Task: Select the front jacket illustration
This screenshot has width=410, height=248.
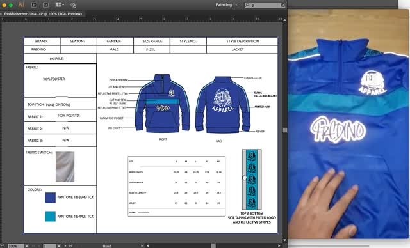Action: tap(162, 104)
